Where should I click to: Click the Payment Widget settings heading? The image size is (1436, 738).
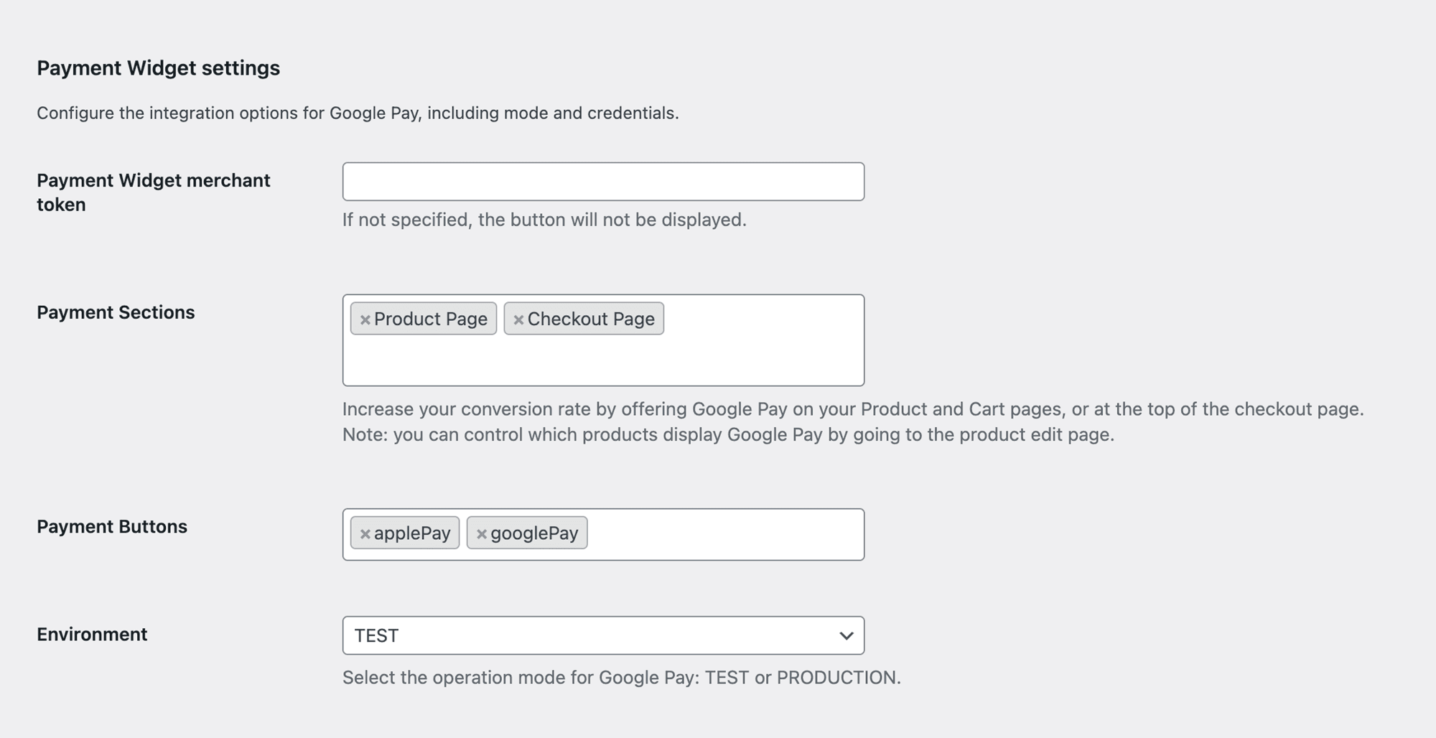pos(158,68)
